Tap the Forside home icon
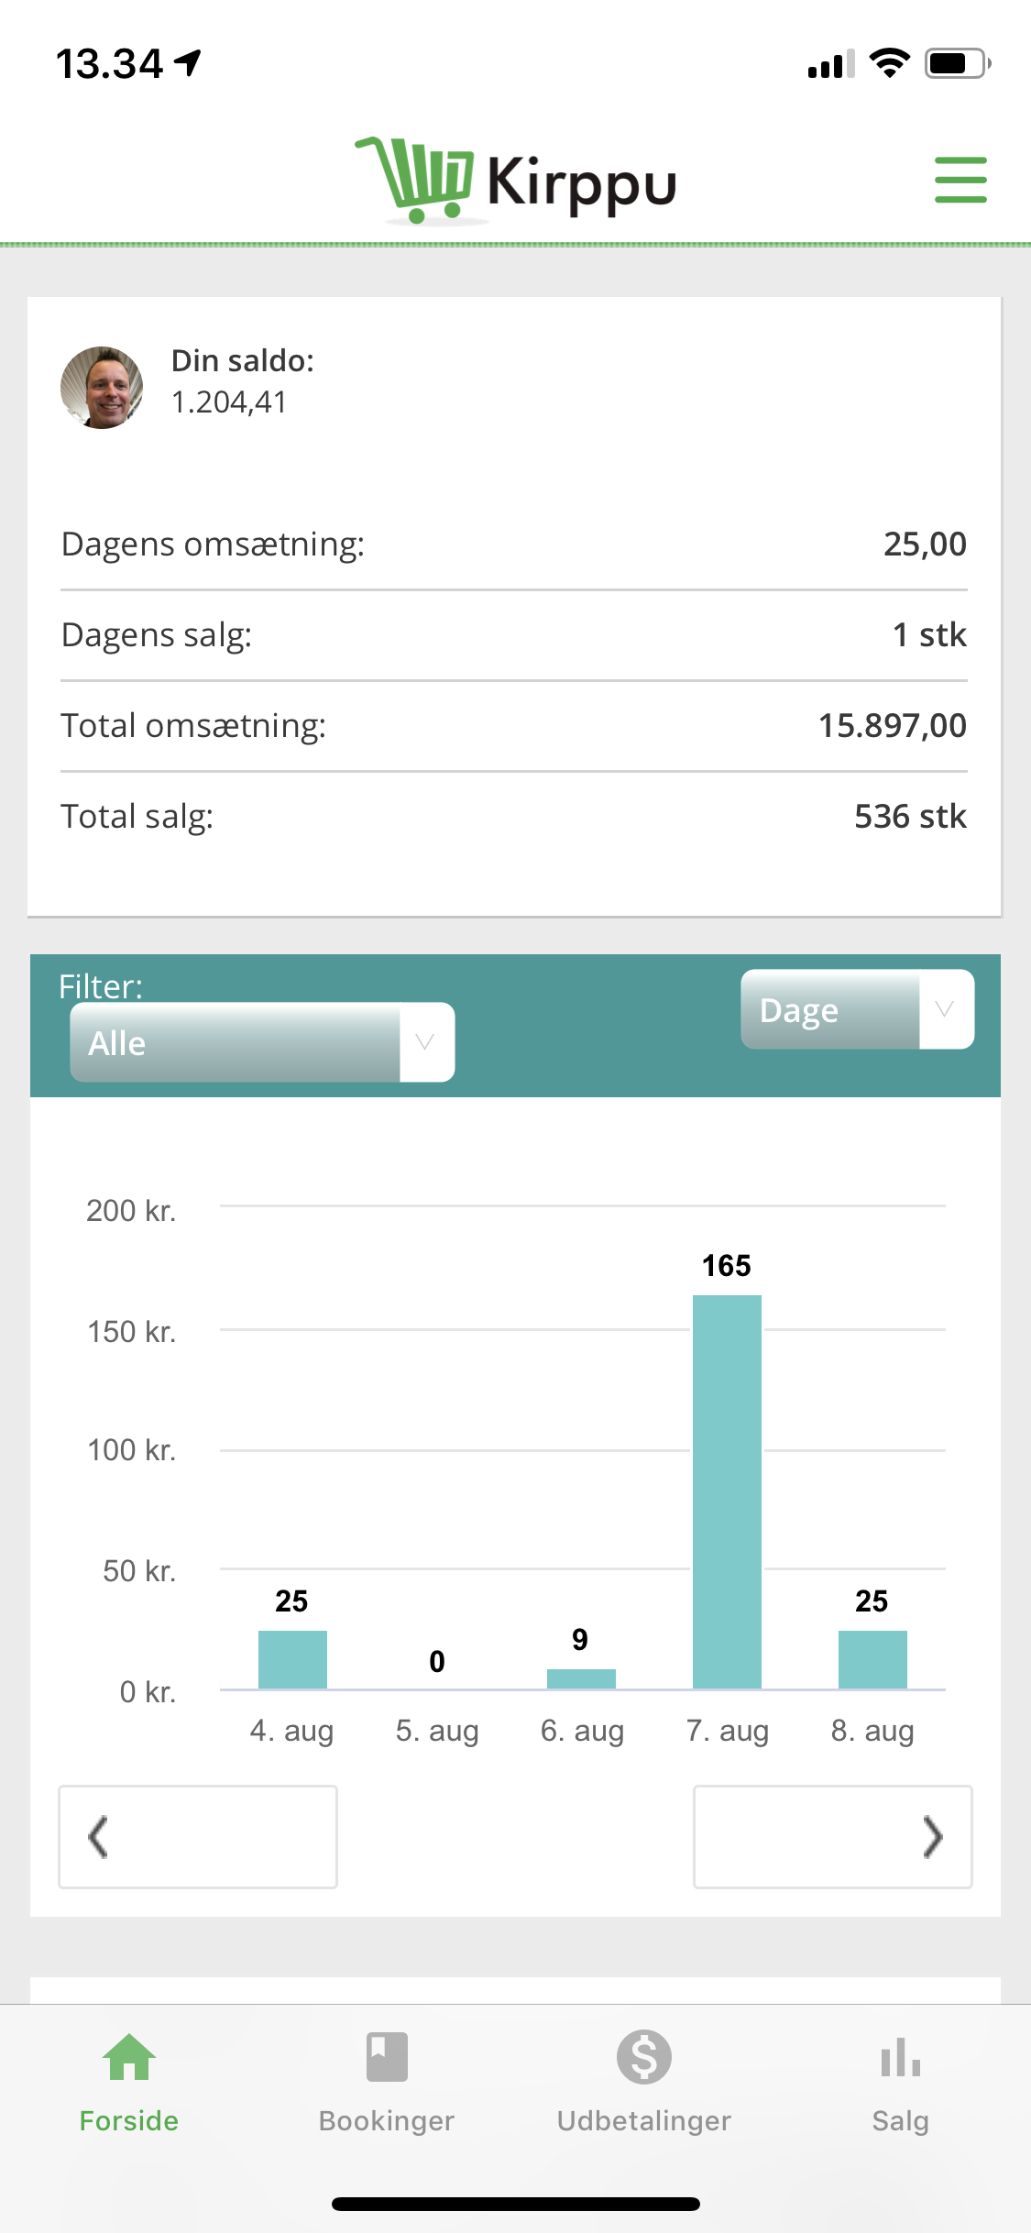Screen dimensions: 1031x2233 tap(129, 2057)
